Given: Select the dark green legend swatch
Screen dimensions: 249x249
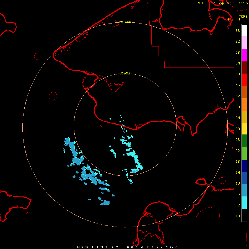Looking at the screenshot, I should [x=244, y=141].
